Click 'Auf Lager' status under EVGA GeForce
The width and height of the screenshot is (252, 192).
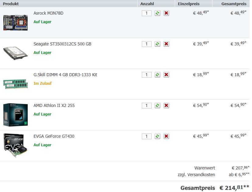[42, 145]
